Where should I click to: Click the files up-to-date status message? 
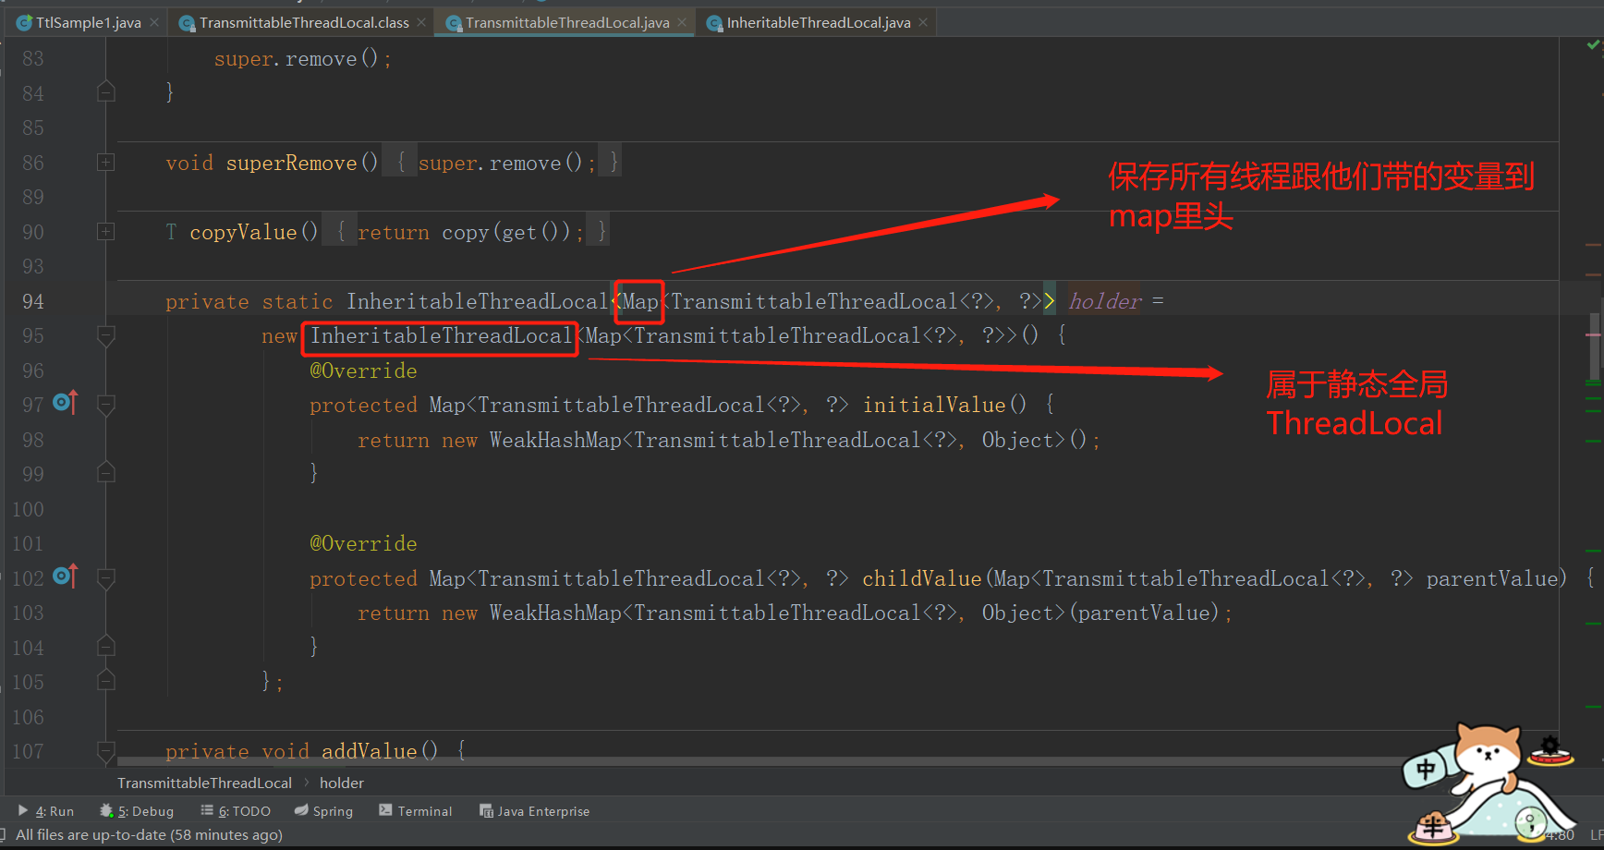pyautogui.click(x=150, y=835)
